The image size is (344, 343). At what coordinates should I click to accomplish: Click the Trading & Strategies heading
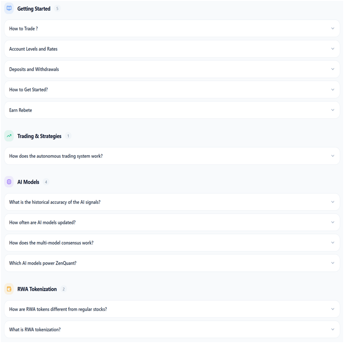[x=39, y=136]
